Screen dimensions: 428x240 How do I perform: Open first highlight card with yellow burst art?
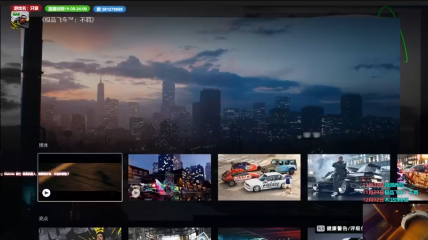80,234
